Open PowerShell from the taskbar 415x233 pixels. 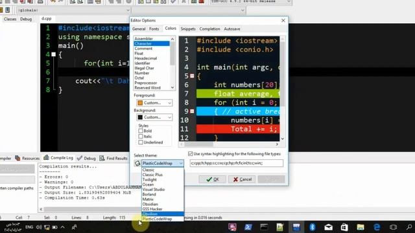[x=248, y=227]
